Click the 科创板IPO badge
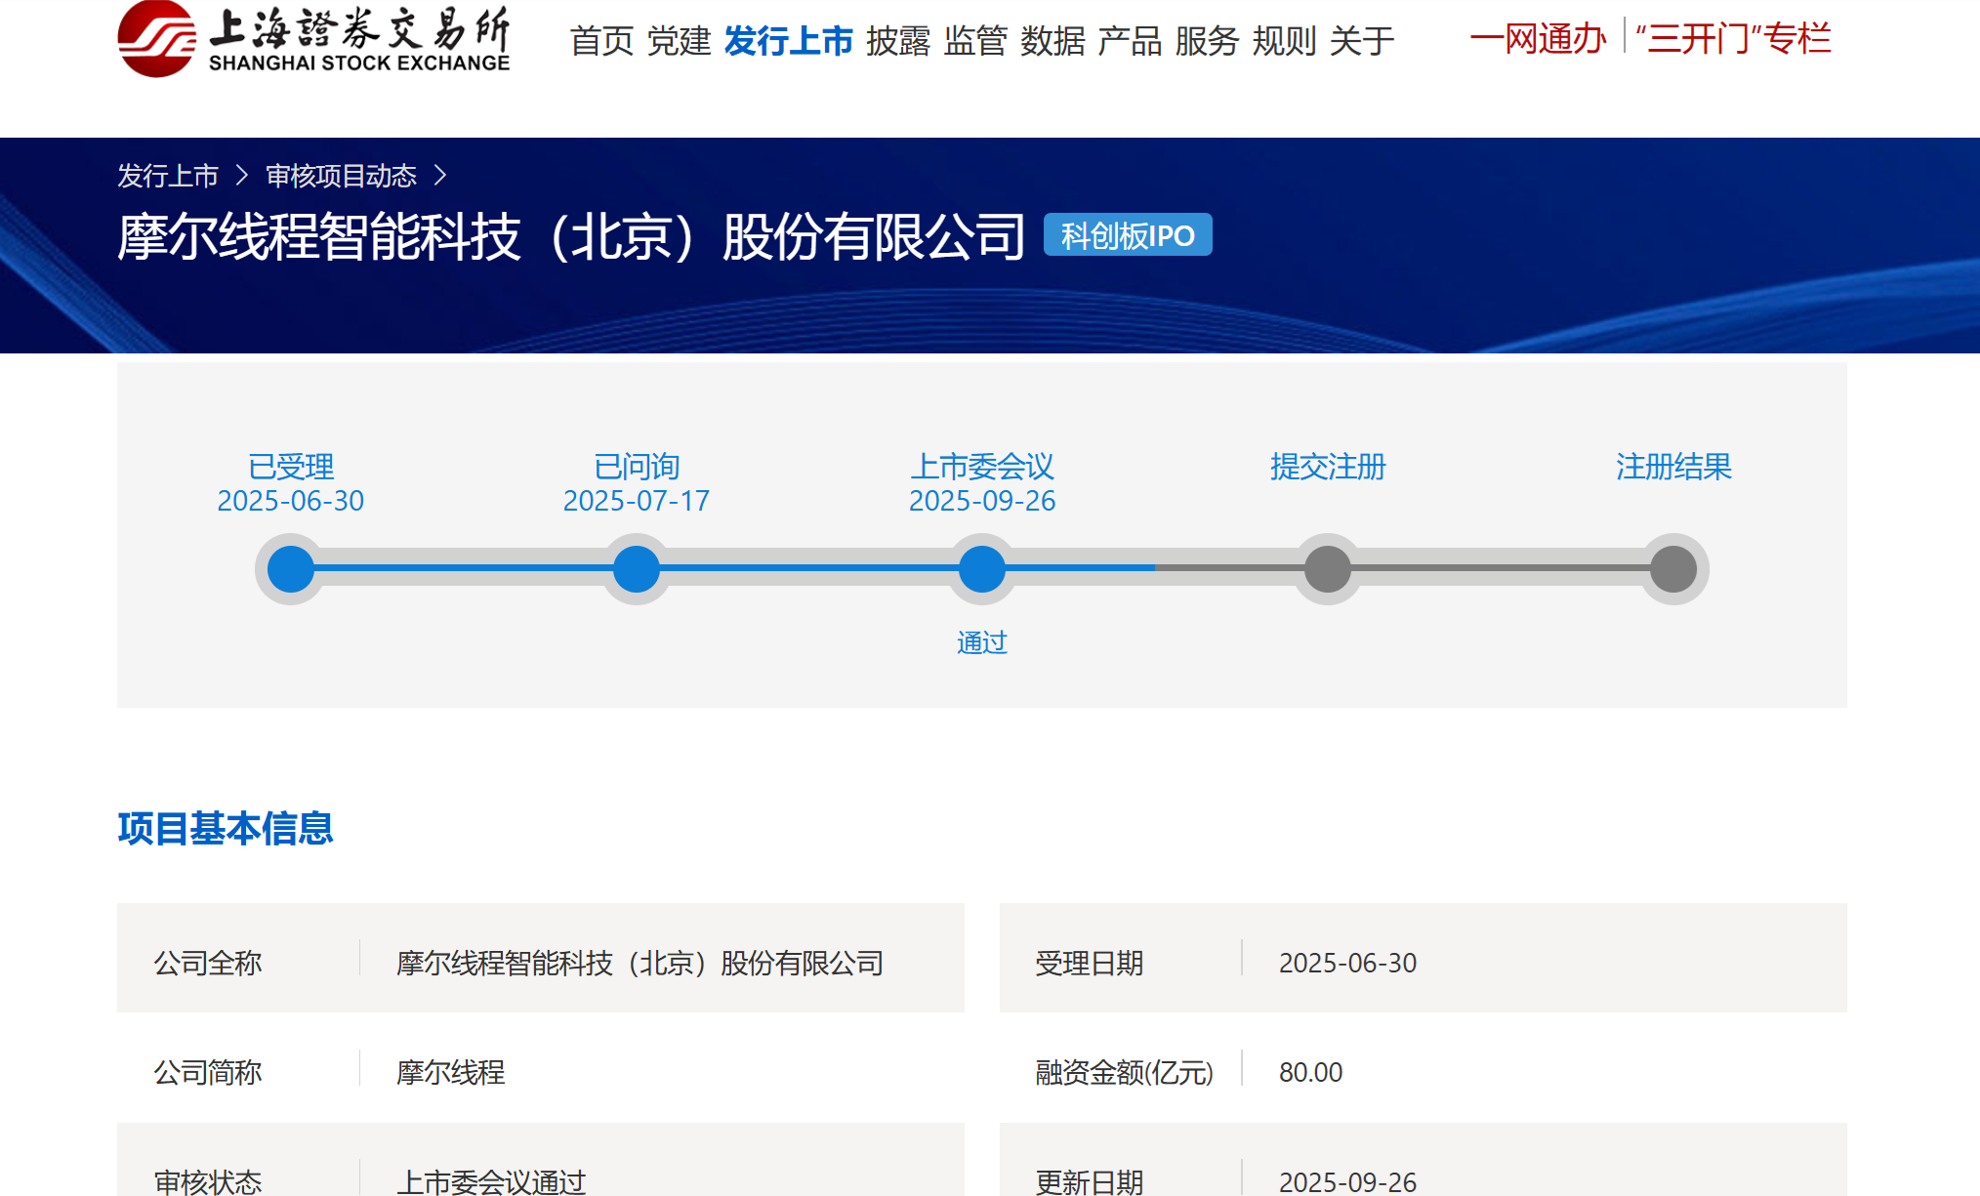The image size is (1980, 1196). coord(1128,235)
